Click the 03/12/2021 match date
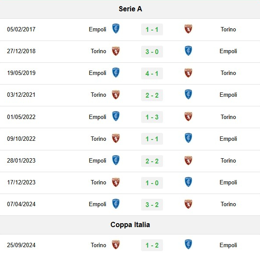This screenshot has height=255, width=260. pos(21,95)
